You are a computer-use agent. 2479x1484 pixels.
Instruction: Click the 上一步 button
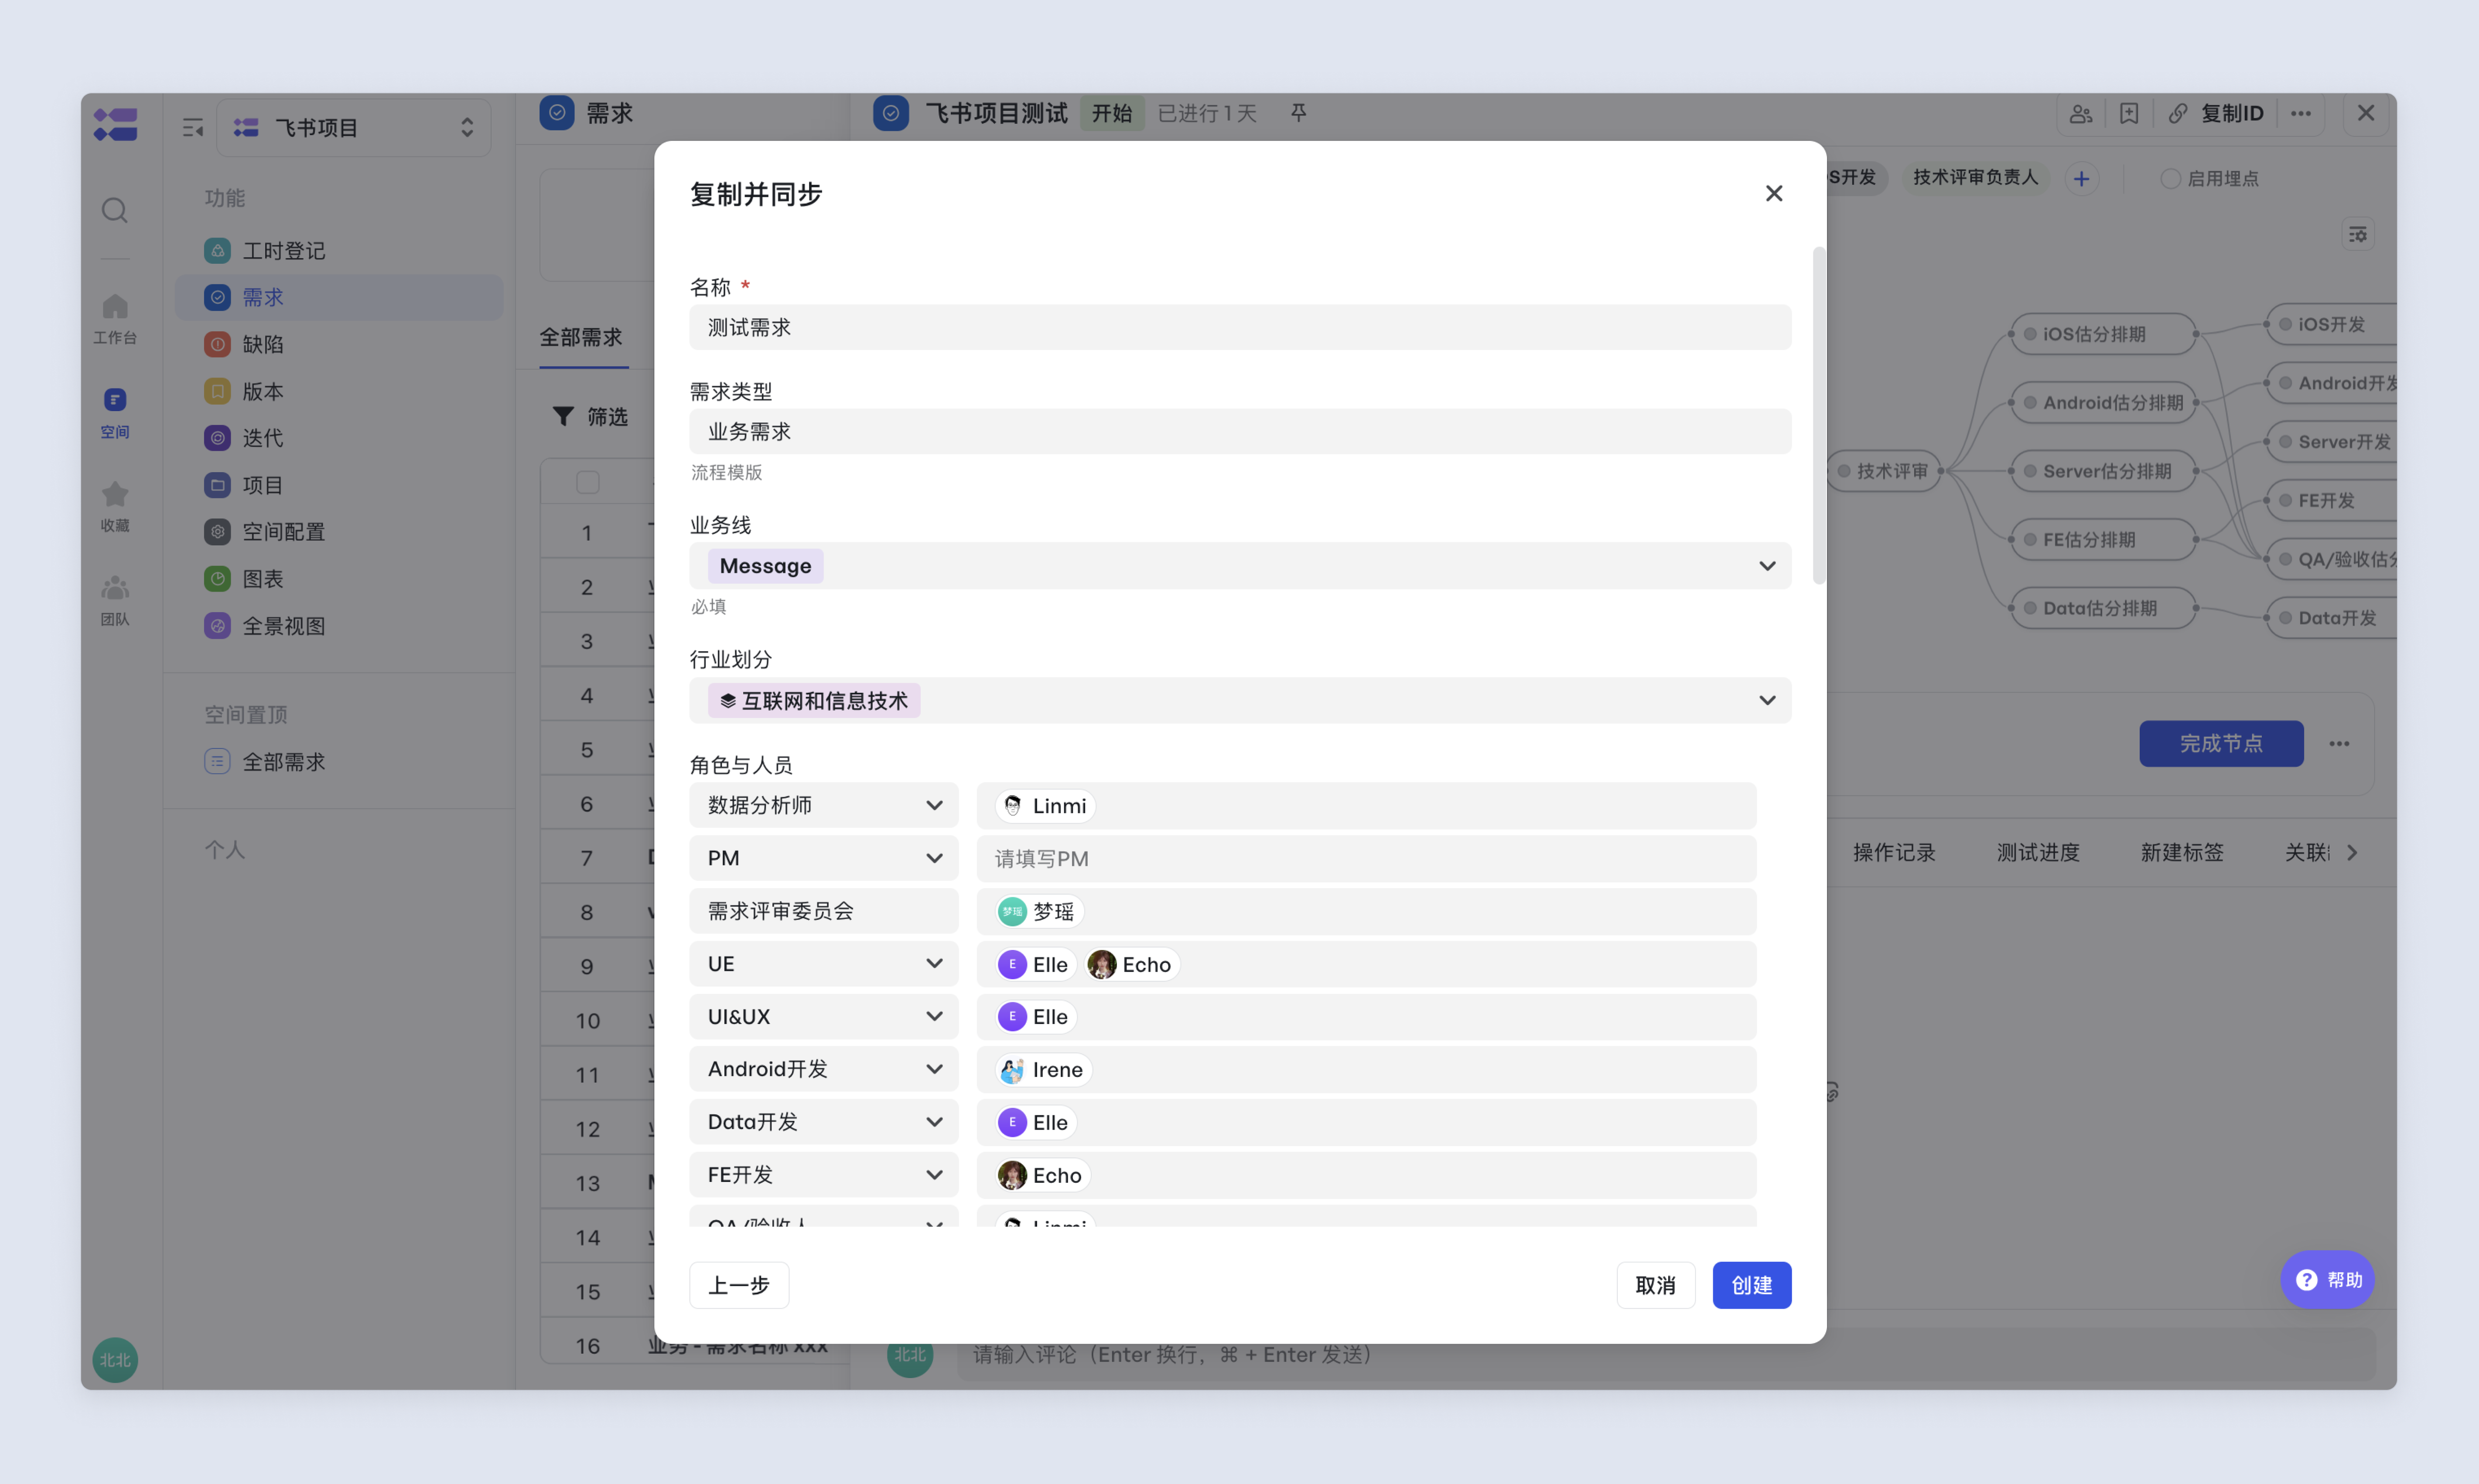pyautogui.click(x=739, y=1285)
